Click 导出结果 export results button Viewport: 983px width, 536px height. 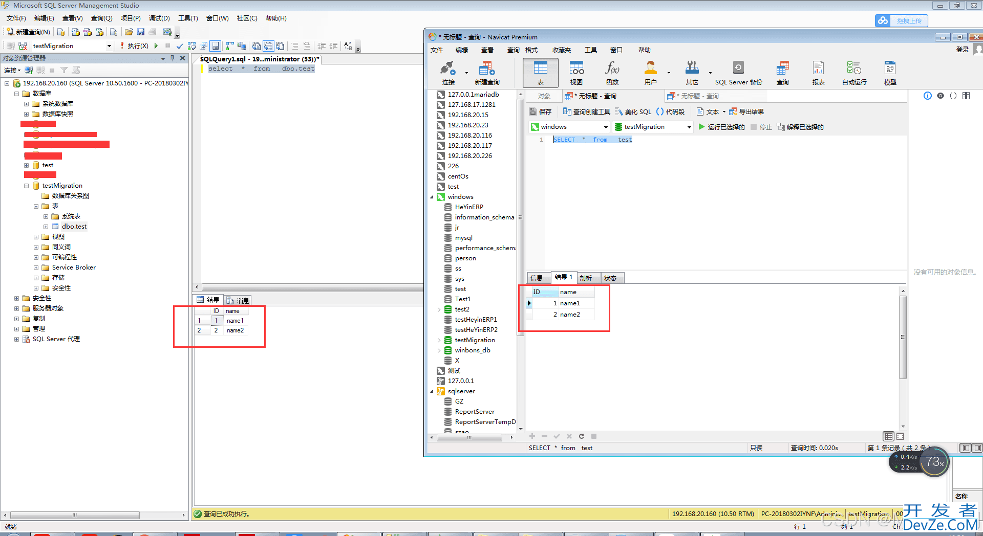click(x=746, y=111)
